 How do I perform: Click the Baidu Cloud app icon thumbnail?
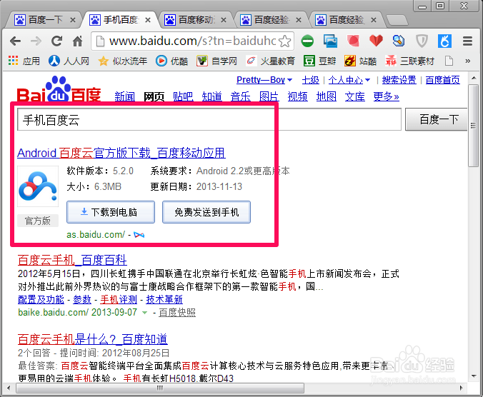point(38,186)
